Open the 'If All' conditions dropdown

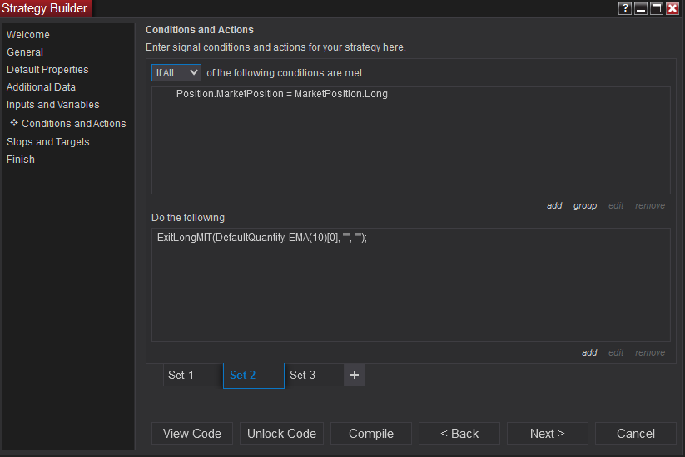(176, 72)
